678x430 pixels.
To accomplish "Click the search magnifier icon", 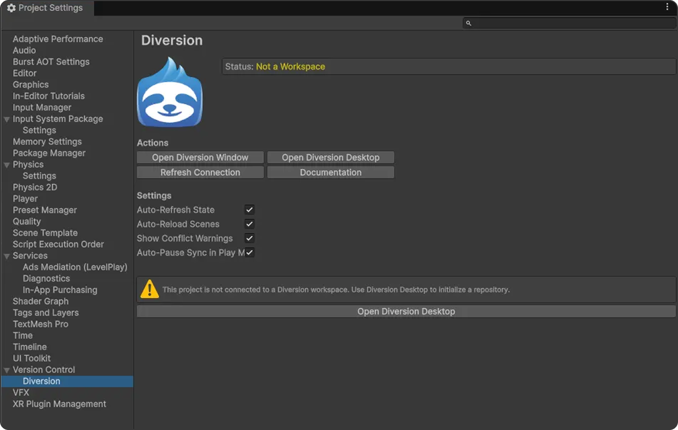I will click(x=468, y=23).
